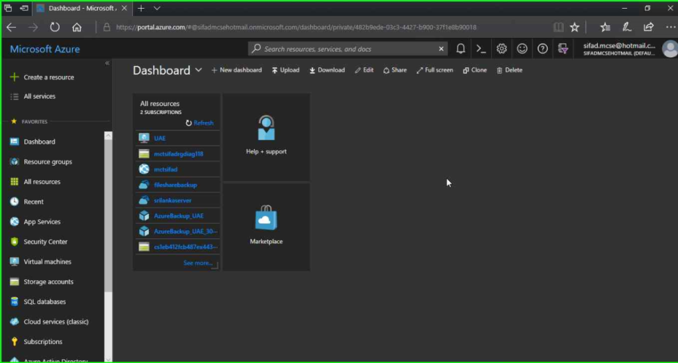Click the account avatar picture
678x363 pixels.
[x=671, y=49]
